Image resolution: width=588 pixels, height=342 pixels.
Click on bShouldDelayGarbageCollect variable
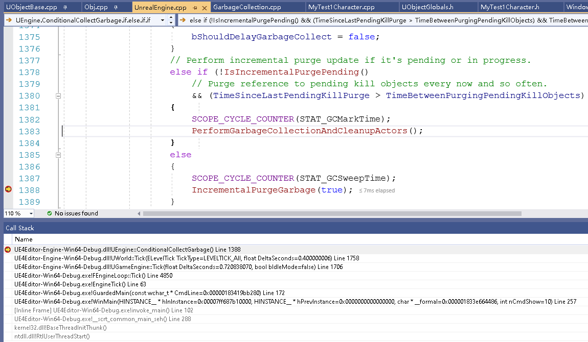[261, 37]
